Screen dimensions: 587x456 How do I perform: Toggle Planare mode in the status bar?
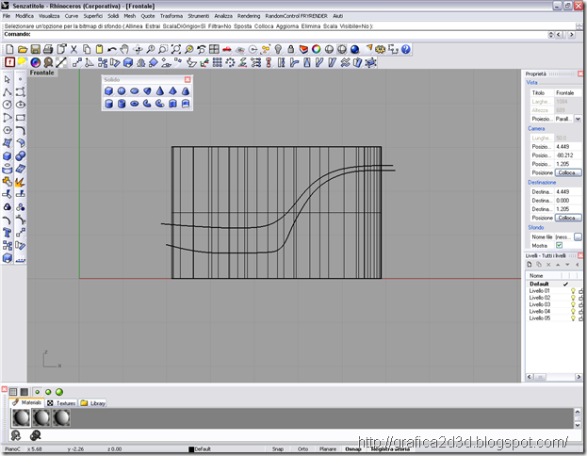click(x=328, y=448)
